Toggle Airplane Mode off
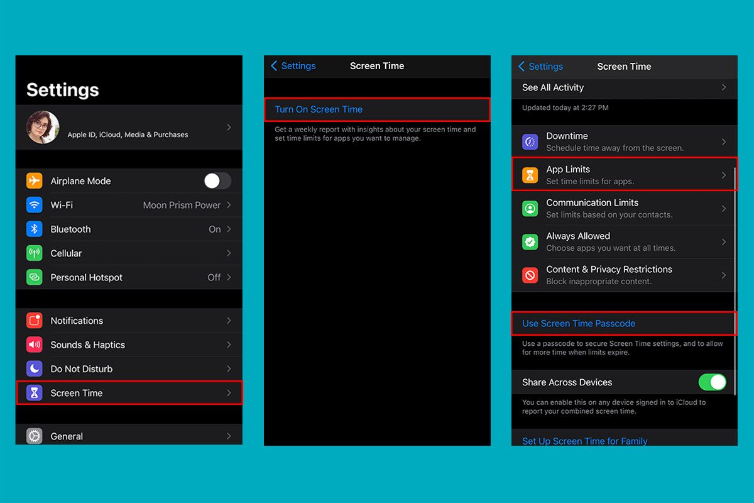754x503 pixels. [217, 180]
